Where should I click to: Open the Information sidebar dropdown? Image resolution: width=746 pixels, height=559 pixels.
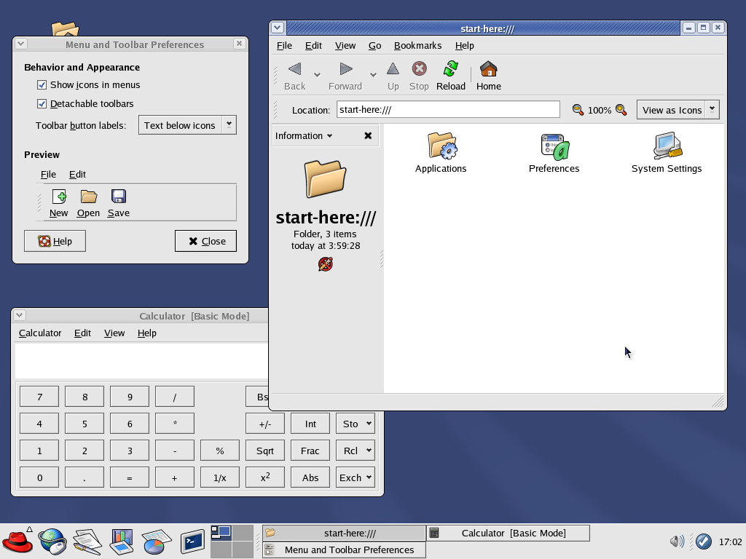pyautogui.click(x=304, y=136)
